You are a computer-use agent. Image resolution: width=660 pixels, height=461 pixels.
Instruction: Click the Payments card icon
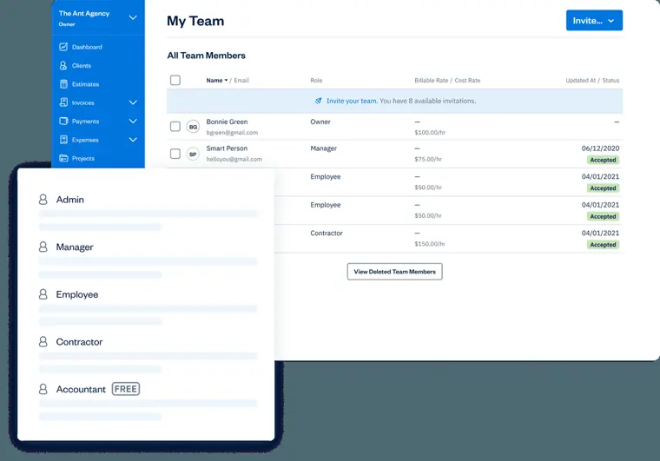click(63, 121)
